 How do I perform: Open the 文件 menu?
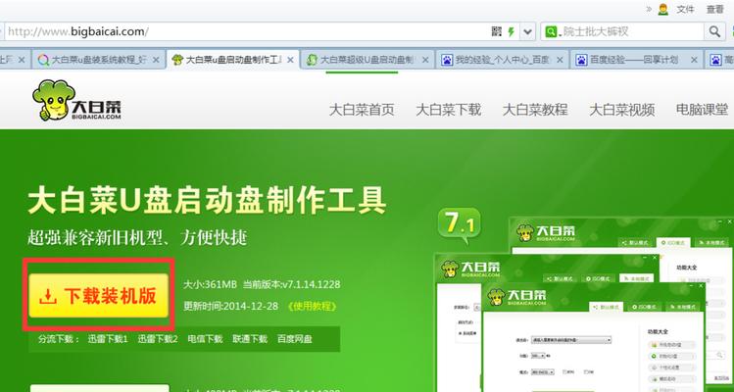685,9
